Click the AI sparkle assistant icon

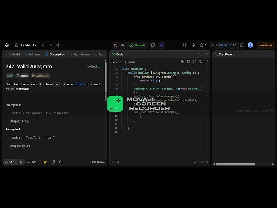[161, 45]
